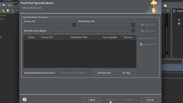Click the blue monitor icon in top-left toolbar
The width and height of the screenshot is (183, 103).
(x=4, y=5)
